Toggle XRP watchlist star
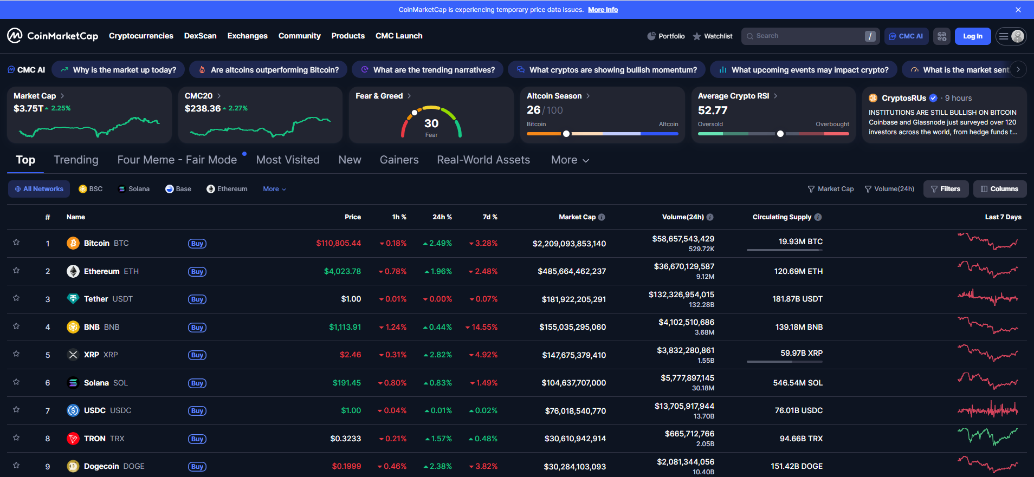Screen dimensions: 1034x477 pos(16,354)
